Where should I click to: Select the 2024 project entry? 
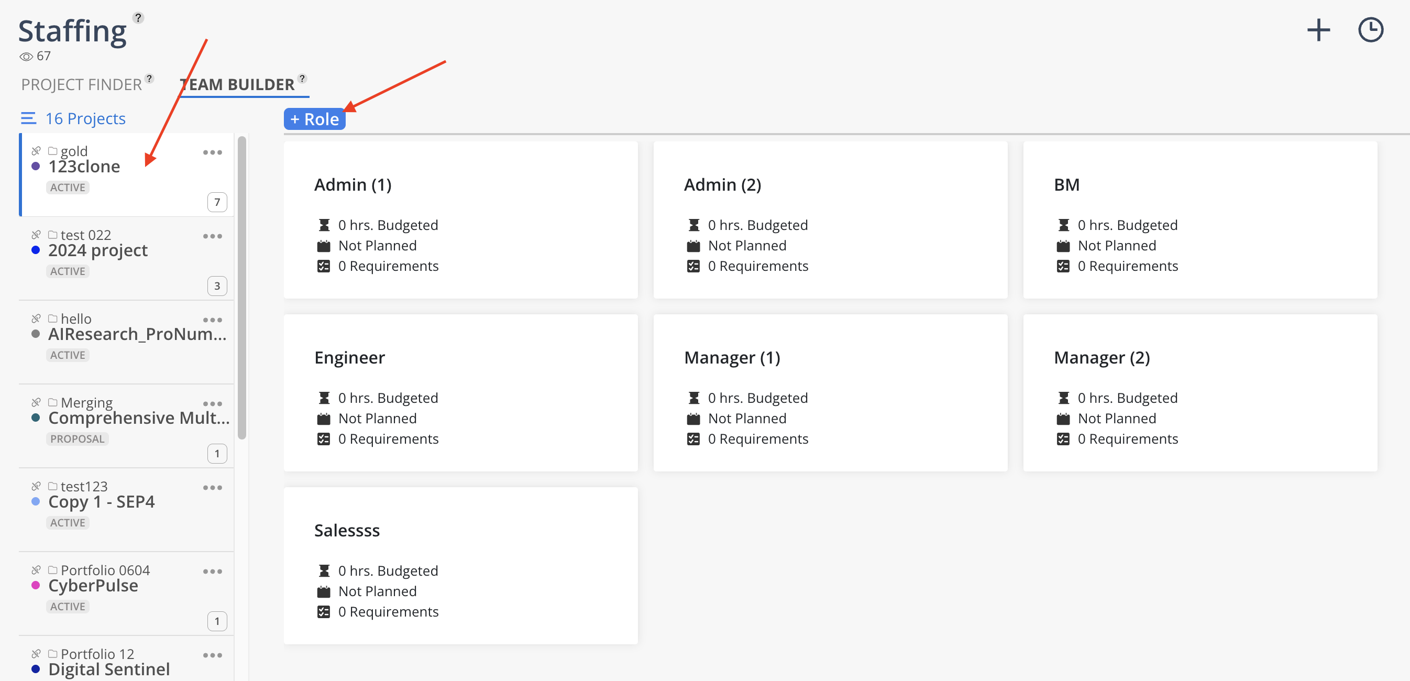[x=126, y=258]
